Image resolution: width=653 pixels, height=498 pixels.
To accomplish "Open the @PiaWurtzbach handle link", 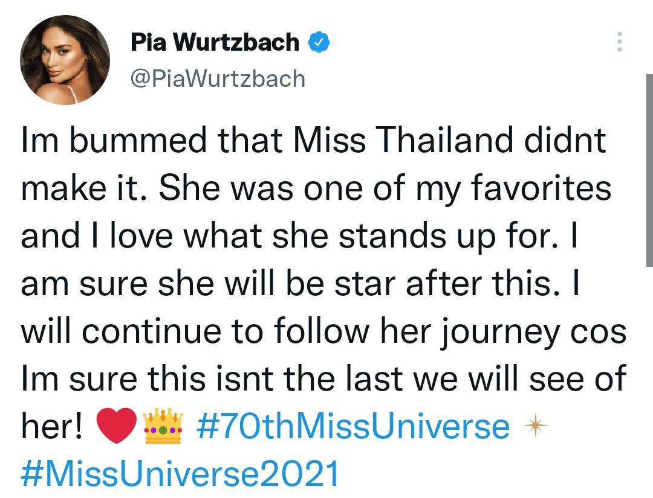I will 218,78.
